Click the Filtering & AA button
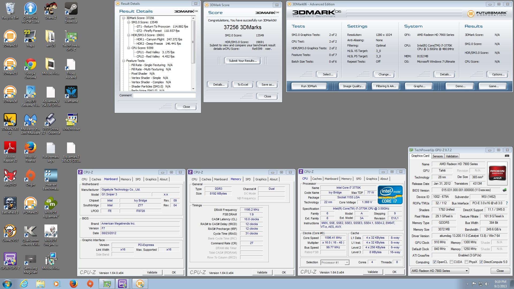Image resolution: width=514 pixels, height=289 pixels. point(386,86)
